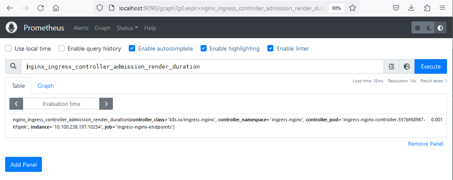Click the Remove Panel link
Screen dimensions: 453x180
point(425,144)
